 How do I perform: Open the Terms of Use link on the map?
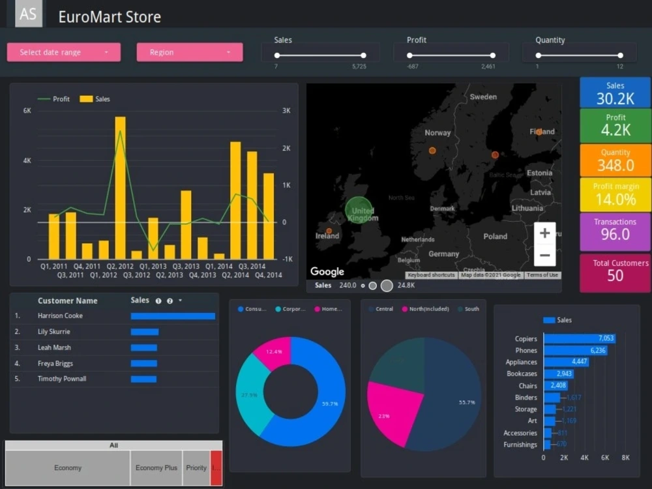point(542,275)
